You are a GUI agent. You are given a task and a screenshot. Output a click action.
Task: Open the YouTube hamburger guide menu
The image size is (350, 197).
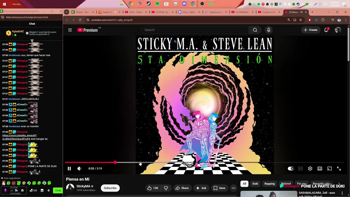click(x=70, y=30)
